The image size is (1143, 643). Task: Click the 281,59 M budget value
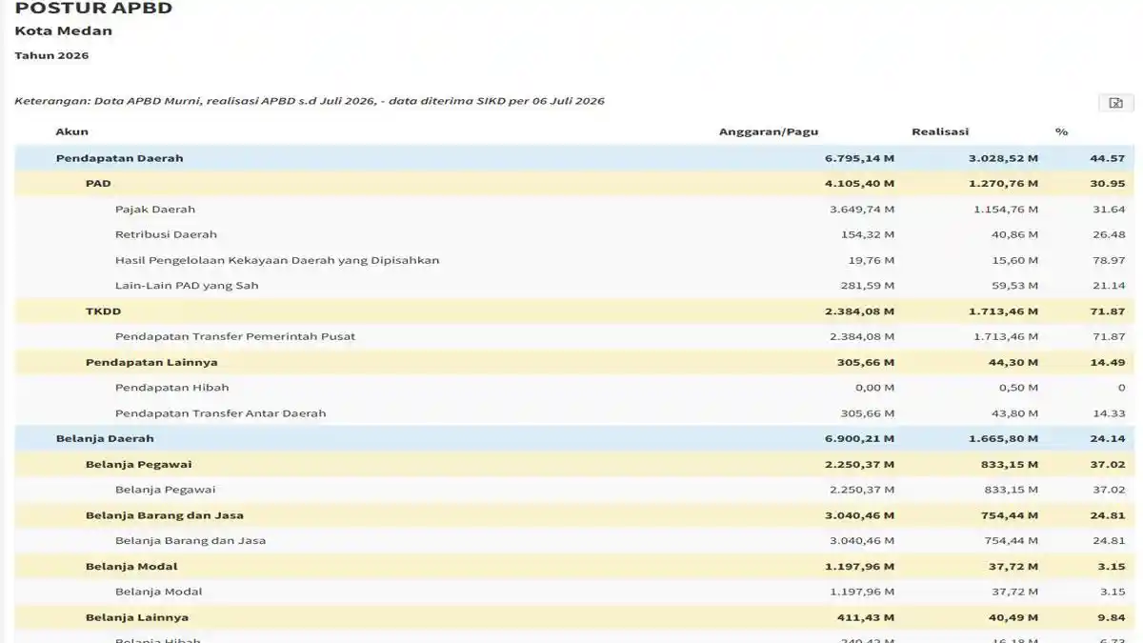click(x=870, y=286)
